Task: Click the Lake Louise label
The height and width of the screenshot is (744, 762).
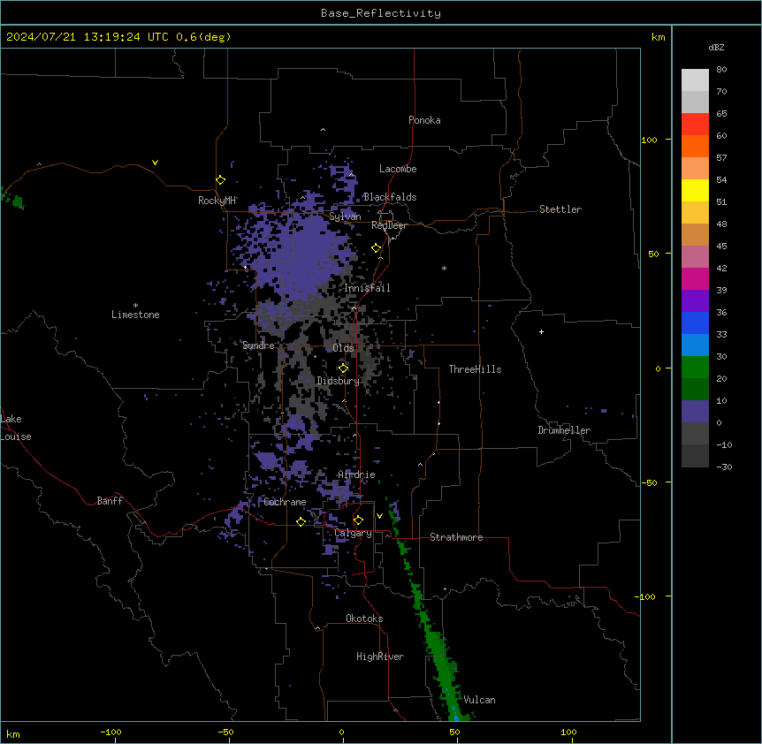Action: (x=16, y=428)
